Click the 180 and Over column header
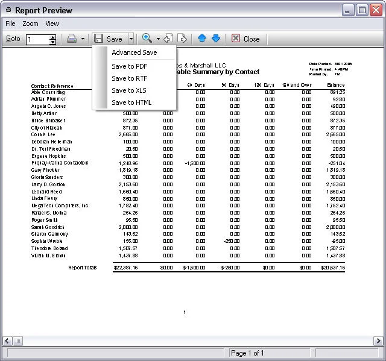386x361 pixels. pos(297,85)
